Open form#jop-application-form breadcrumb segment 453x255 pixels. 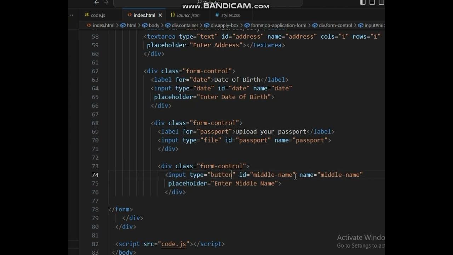tap(279, 25)
